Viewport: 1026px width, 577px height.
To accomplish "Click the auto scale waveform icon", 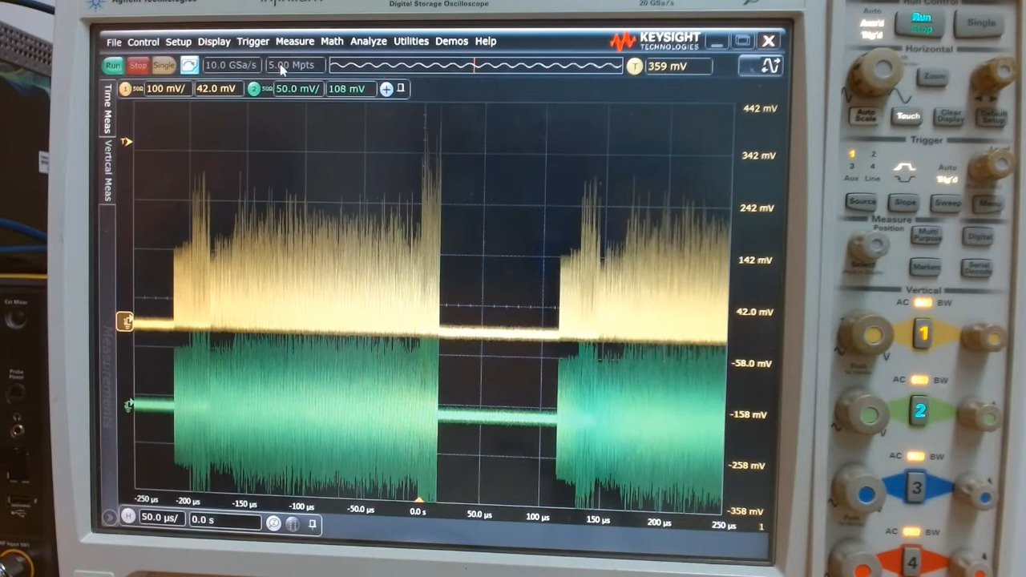I will (189, 66).
